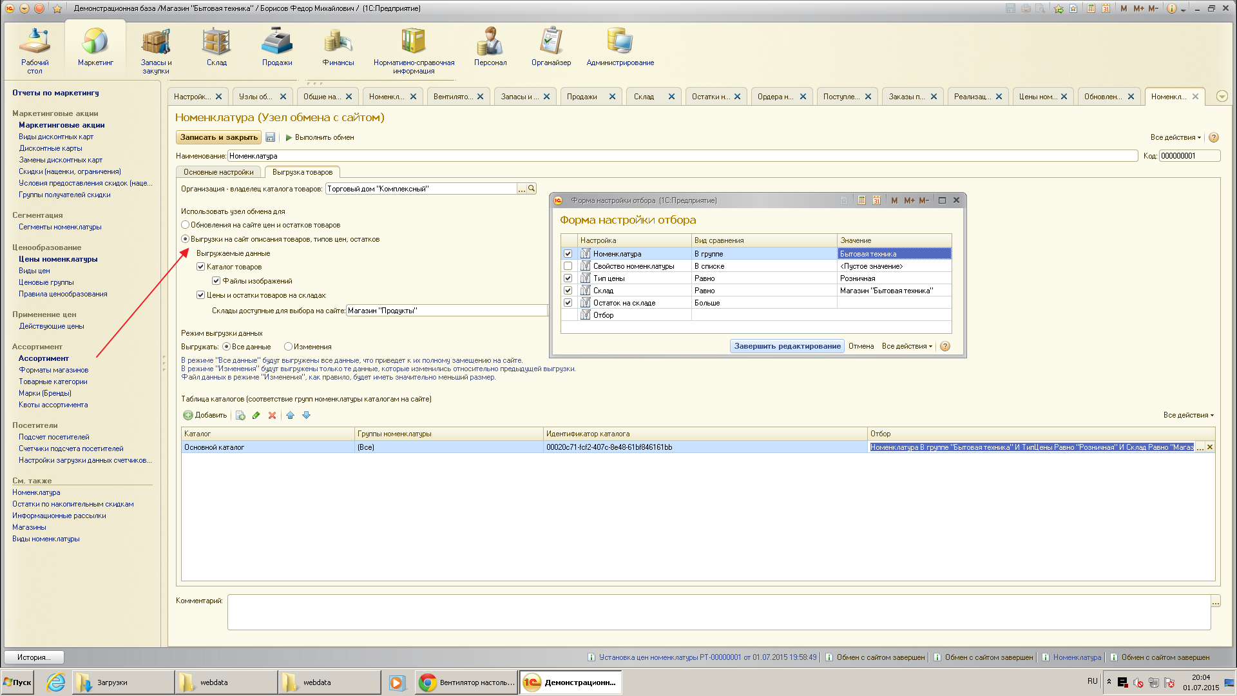Viewport: 1237px width, 696px height.
Task: Open the dropdown arrow next to info icon
Action: pos(1183,9)
